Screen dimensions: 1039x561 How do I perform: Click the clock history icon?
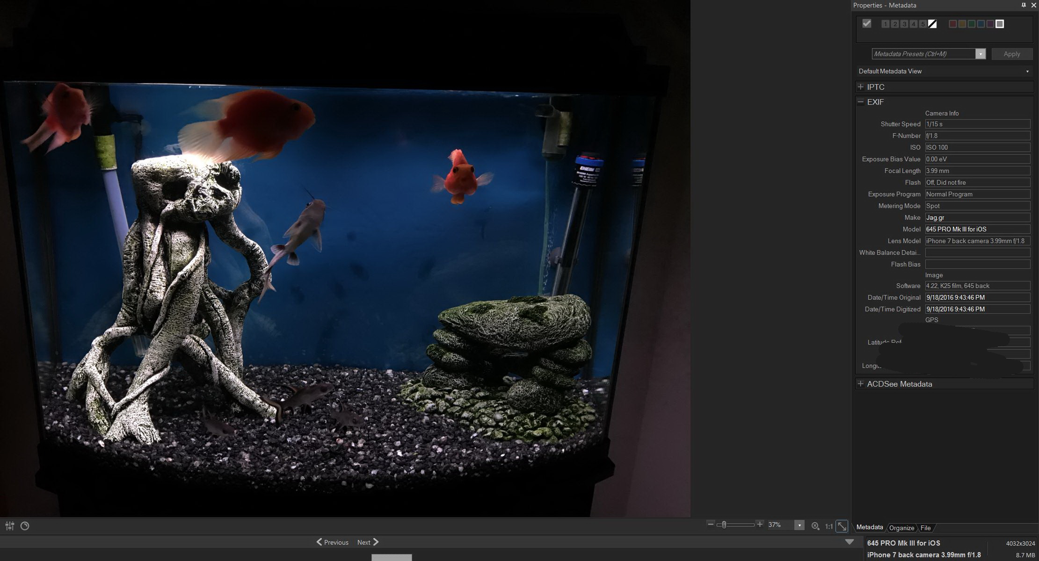(x=25, y=526)
